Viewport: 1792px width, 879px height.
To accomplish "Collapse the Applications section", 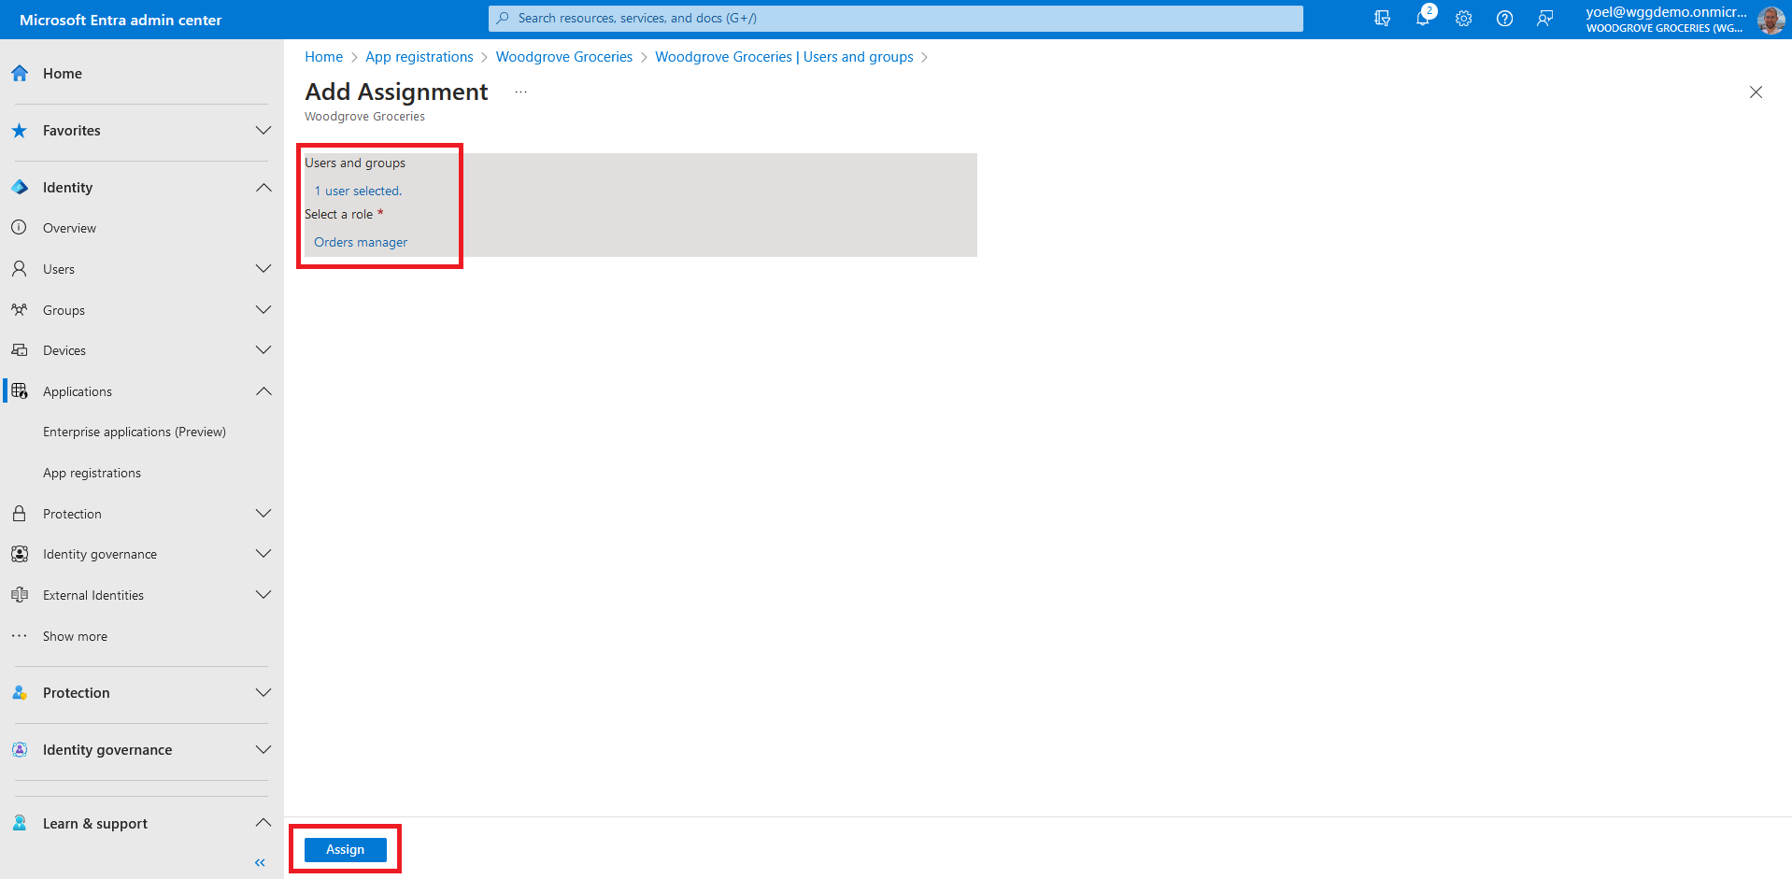I will click(263, 391).
